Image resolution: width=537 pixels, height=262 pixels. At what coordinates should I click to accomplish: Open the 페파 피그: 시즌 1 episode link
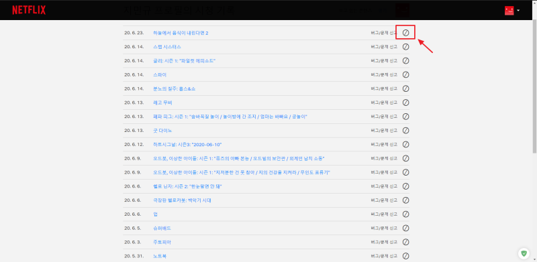[230, 117]
